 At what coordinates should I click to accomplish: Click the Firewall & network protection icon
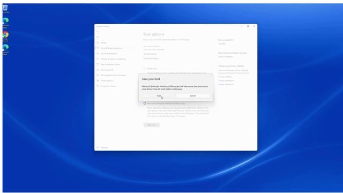98,59
